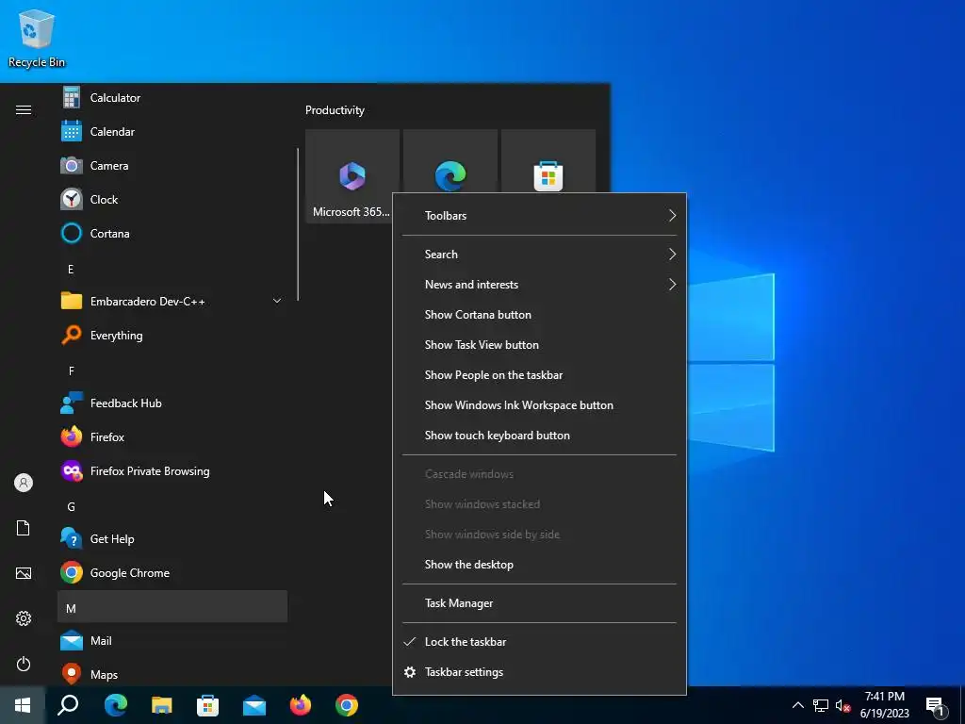This screenshot has height=724, width=965.
Task: Click the Productivity group heading
Action: pos(335,110)
